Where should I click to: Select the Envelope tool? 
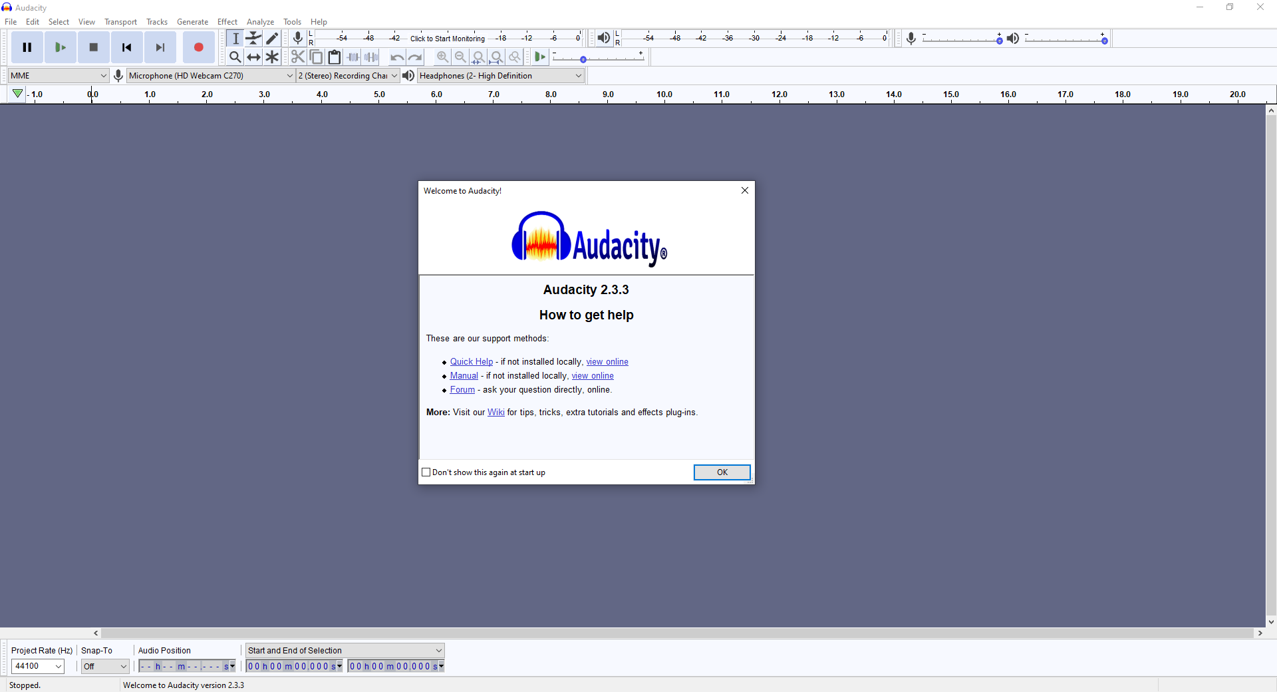[254, 39]
